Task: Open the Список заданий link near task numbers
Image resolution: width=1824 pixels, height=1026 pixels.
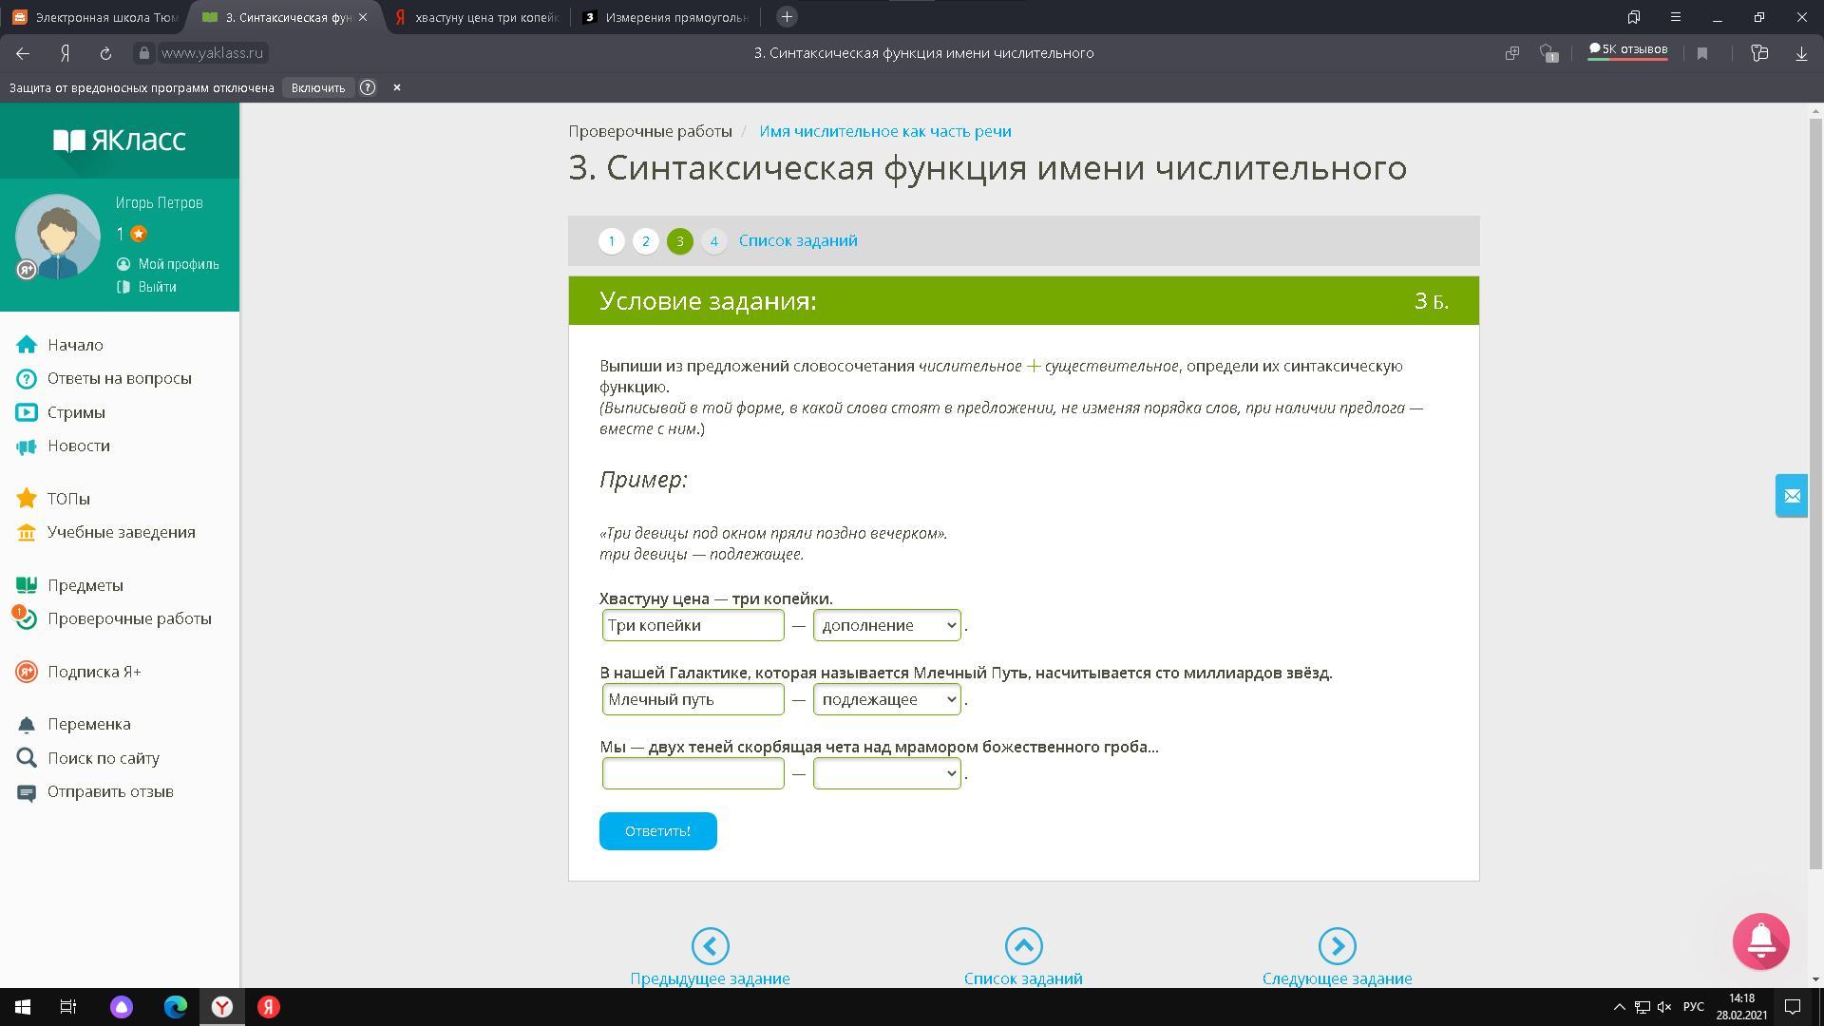Action: (x=798, y=241)
